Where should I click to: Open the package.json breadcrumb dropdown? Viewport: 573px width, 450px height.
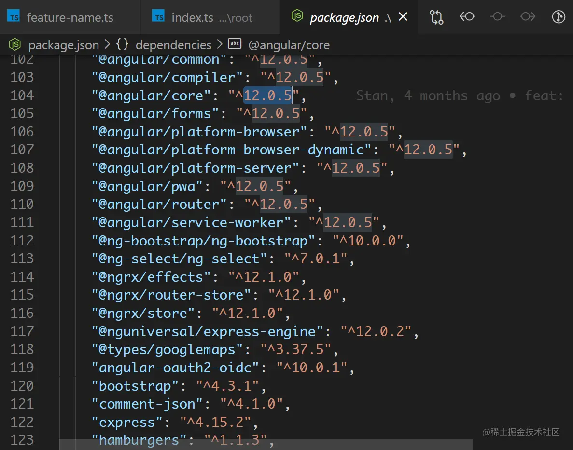click(x=63, y=44)
